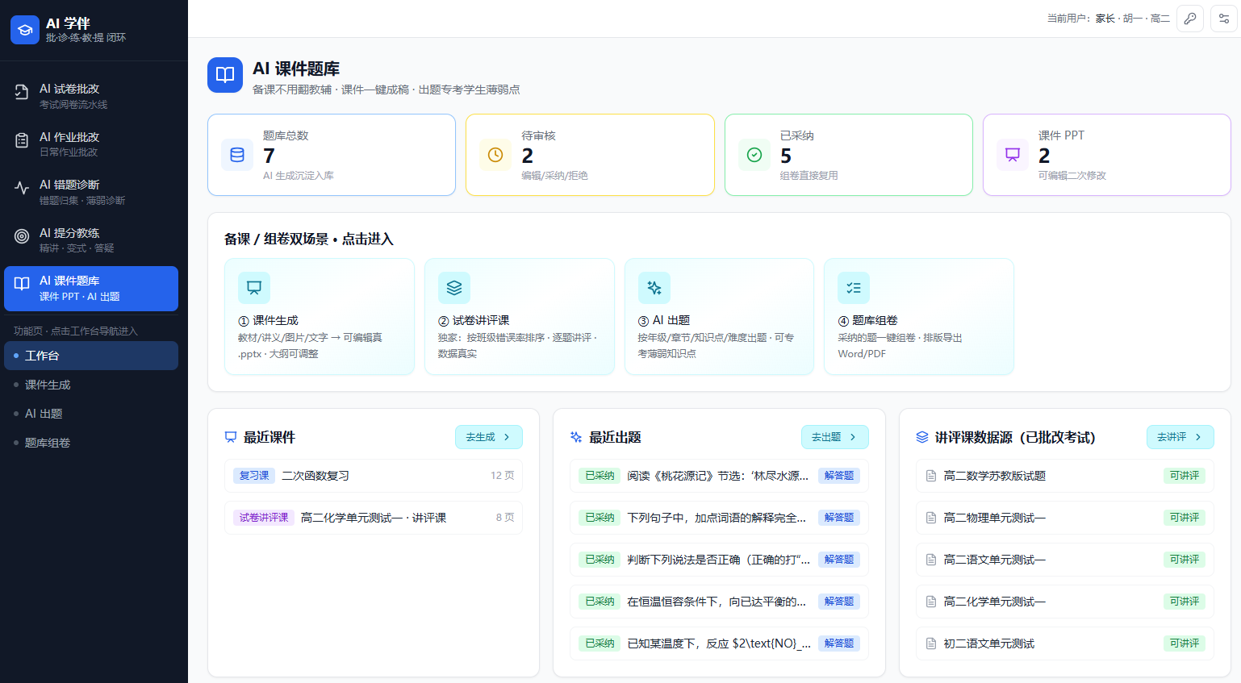Click the AI 试卷批改 sidebar icon
Viewport: 1241px width, 683px height.
pyautogui.click(x=22, y=93)
